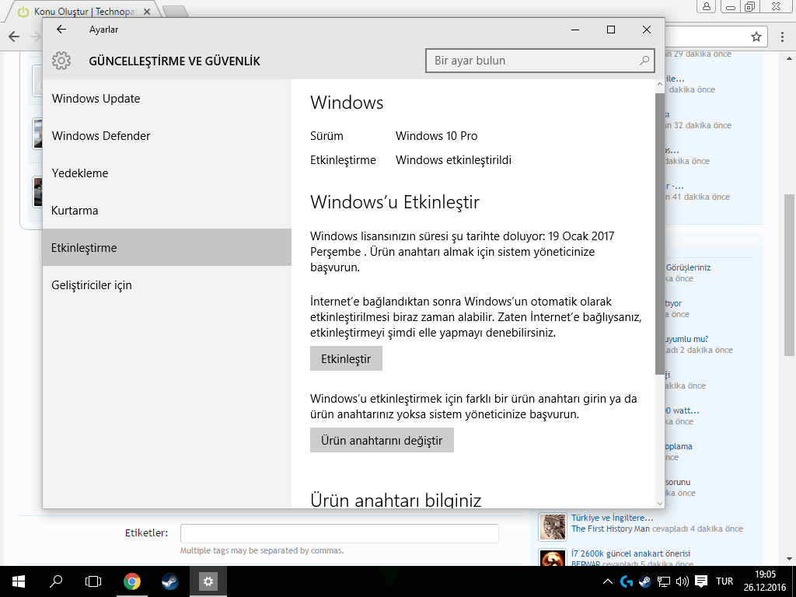Viewport: 796px width, 597px height.
Task: Click the magnifier icon in the settings search box
Action: click(x=644, y=61)
